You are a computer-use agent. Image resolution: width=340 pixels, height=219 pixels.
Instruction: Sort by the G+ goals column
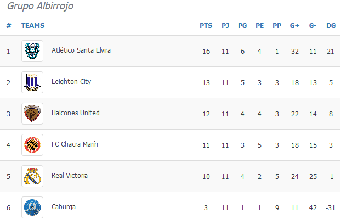pos(294,26)
